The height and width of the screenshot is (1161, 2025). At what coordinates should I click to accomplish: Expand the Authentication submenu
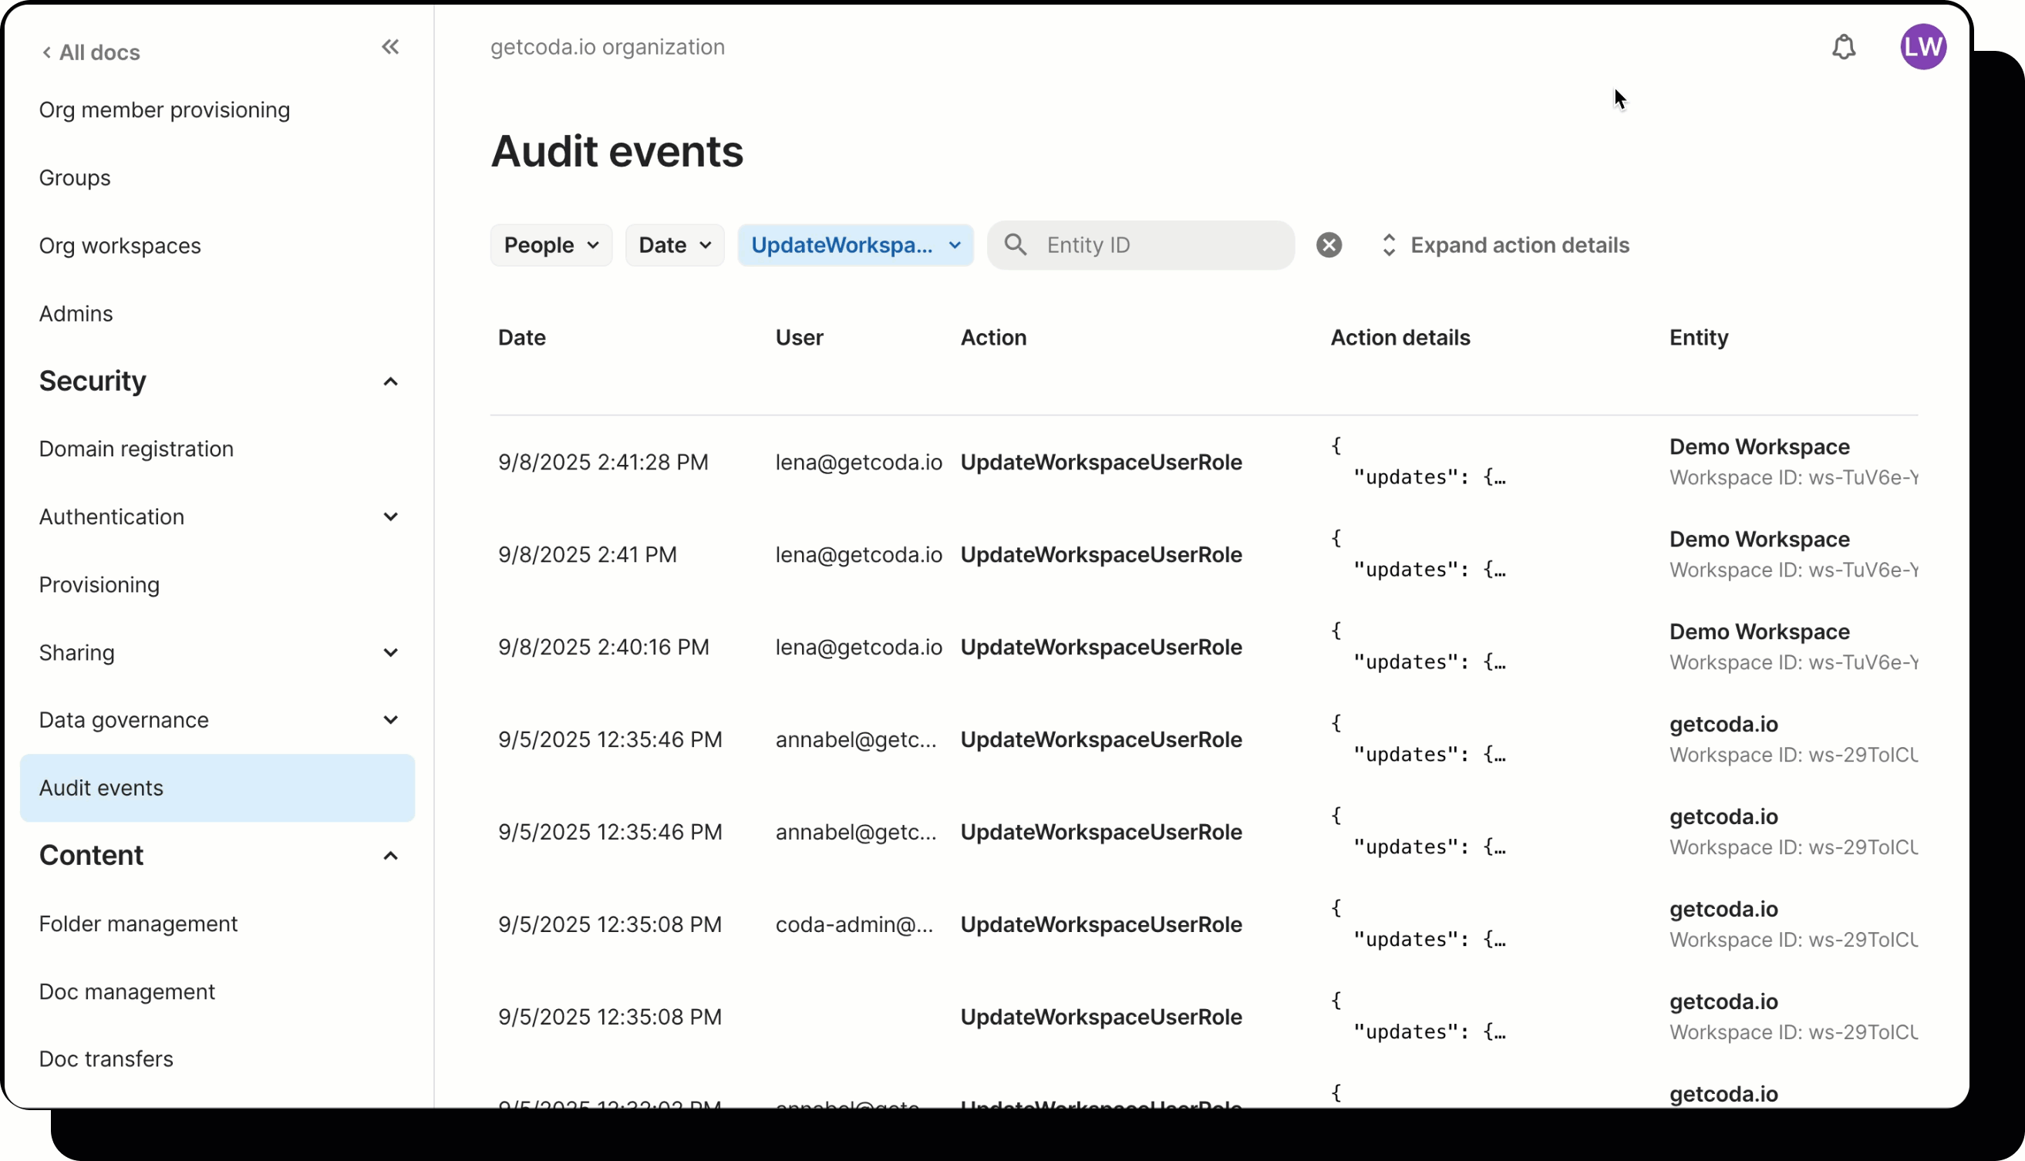pyautogui.click(x=390, y=517)
